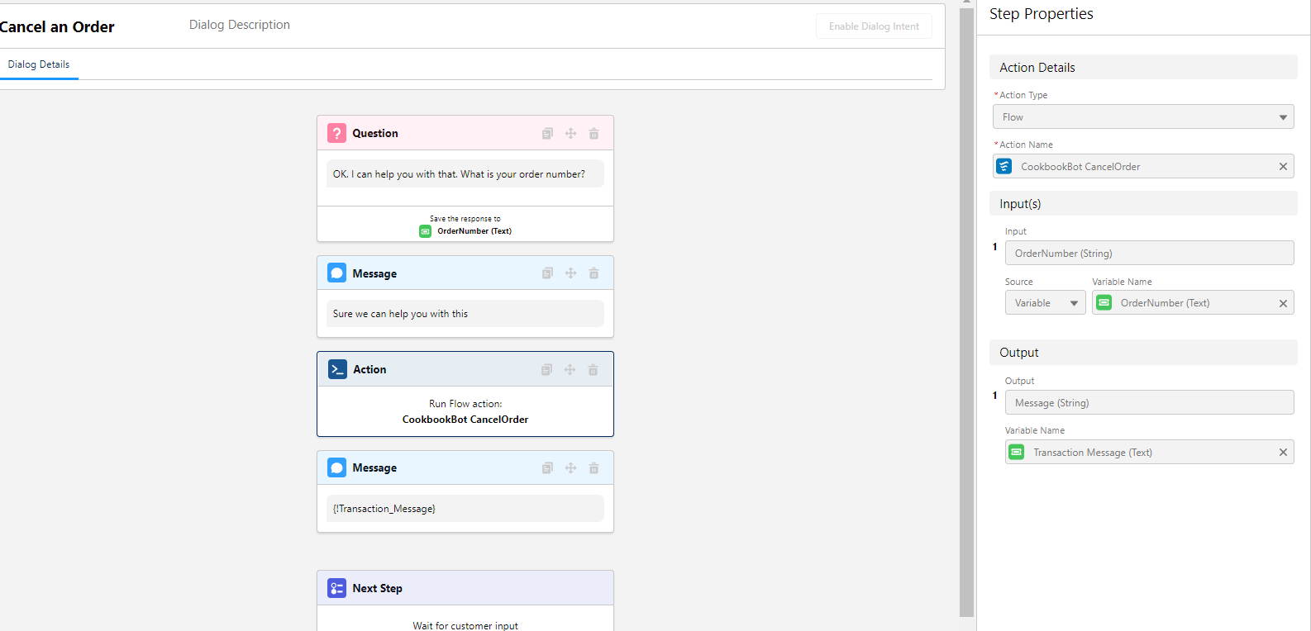Copy the Action step using duplicate icon
Image resolution: width=1311 pixels, height=631 pixels.
[546, 370]
